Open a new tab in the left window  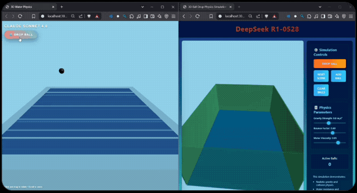62,7
